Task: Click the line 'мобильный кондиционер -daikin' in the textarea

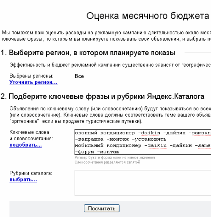Action: click(x=121, y=145)
